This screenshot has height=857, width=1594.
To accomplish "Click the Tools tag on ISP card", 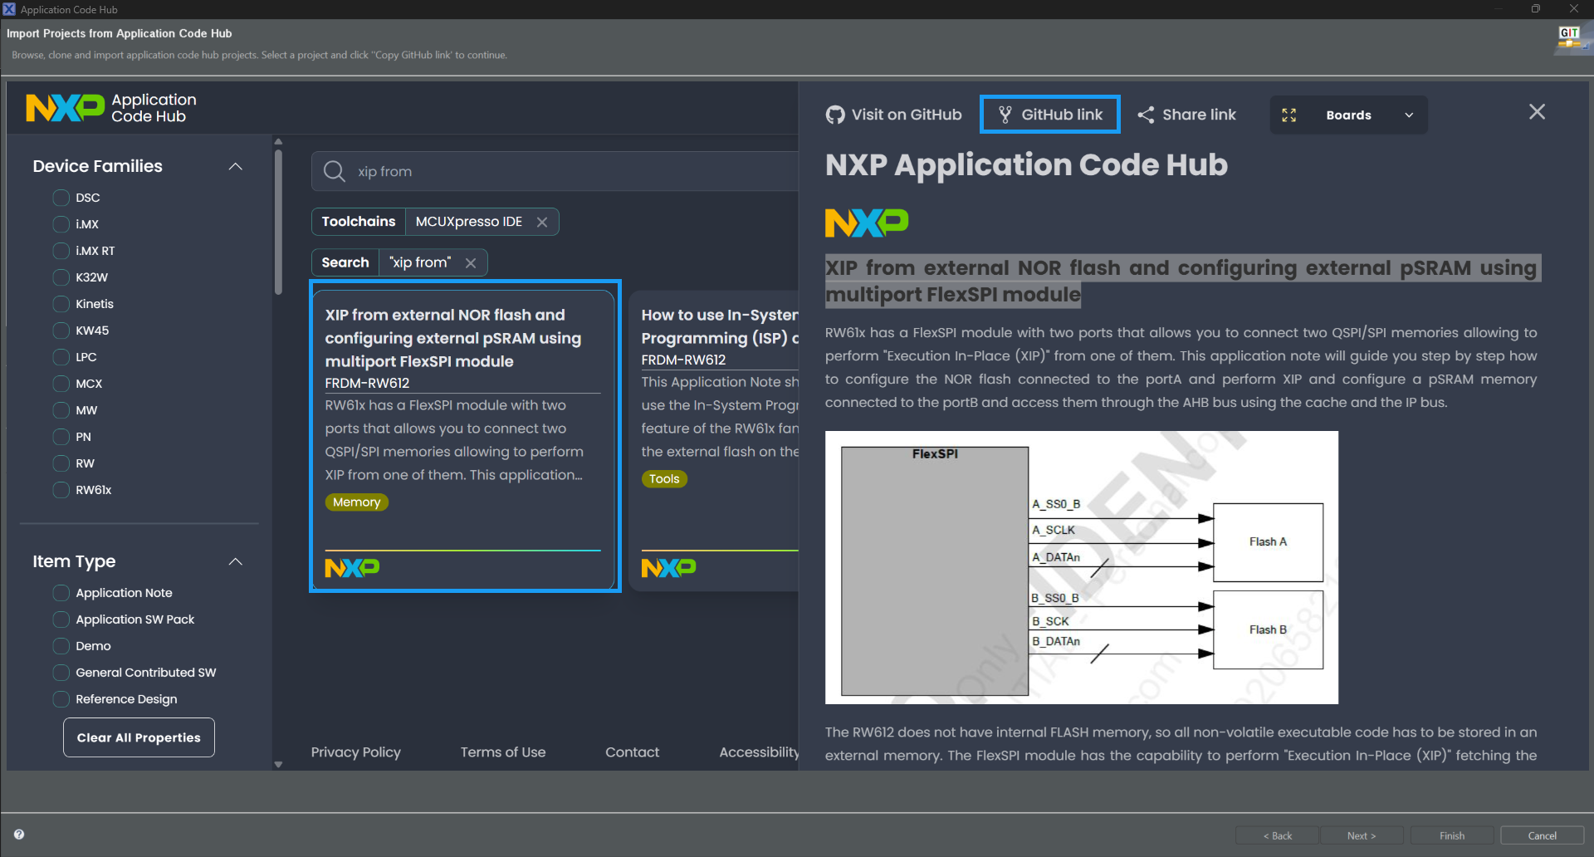I will [664, 479].
